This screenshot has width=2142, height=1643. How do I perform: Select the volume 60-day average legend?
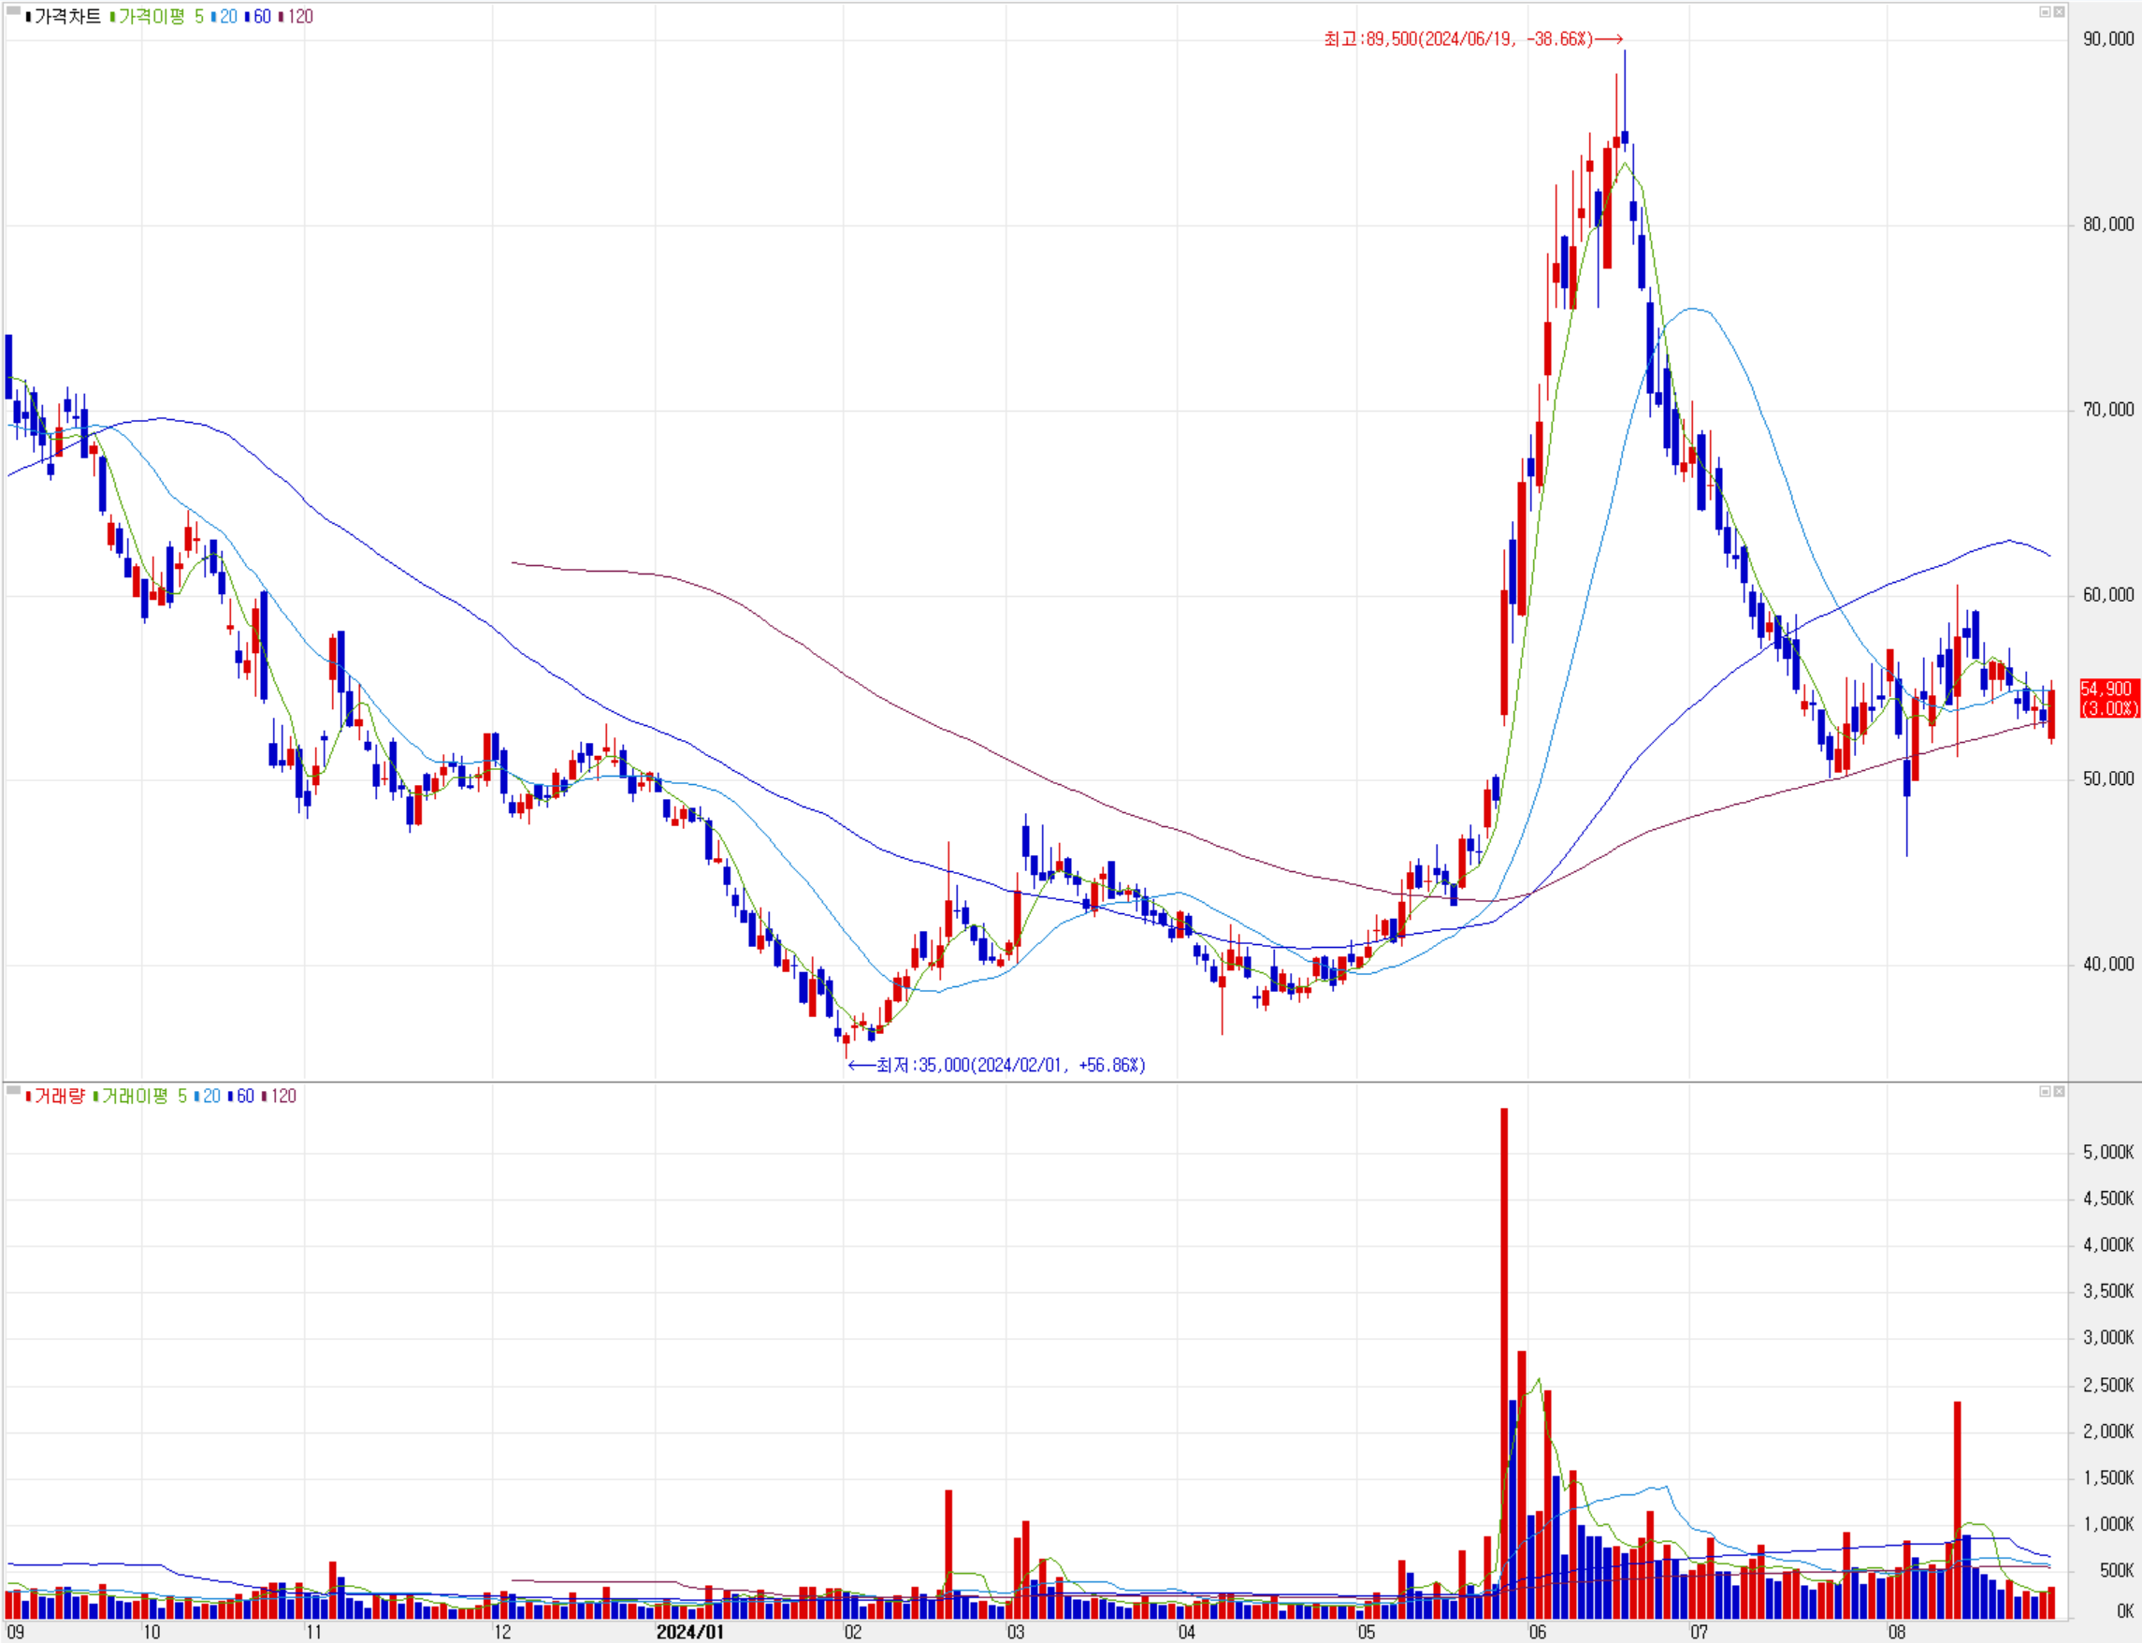pos(243,1097)
